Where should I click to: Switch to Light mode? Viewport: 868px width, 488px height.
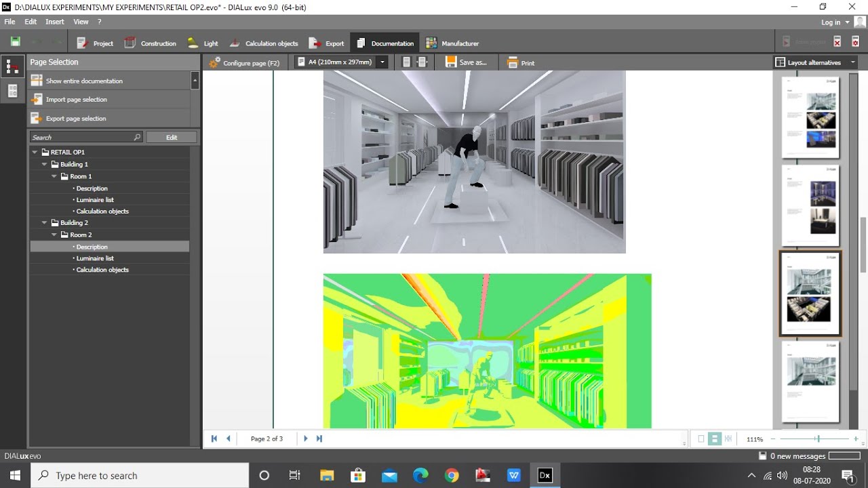coord(203,43)
